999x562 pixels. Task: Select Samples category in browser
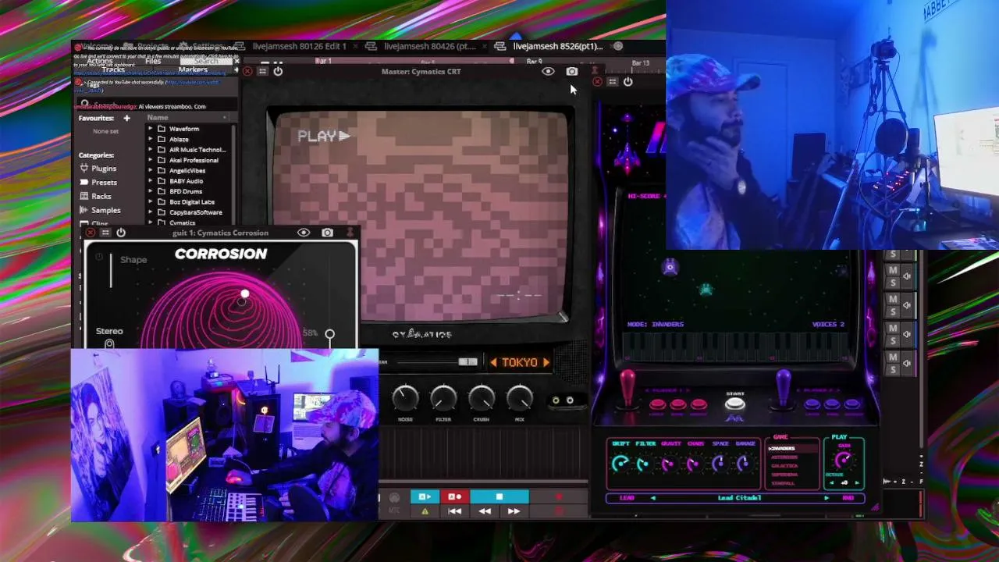(x=100, y=211)
